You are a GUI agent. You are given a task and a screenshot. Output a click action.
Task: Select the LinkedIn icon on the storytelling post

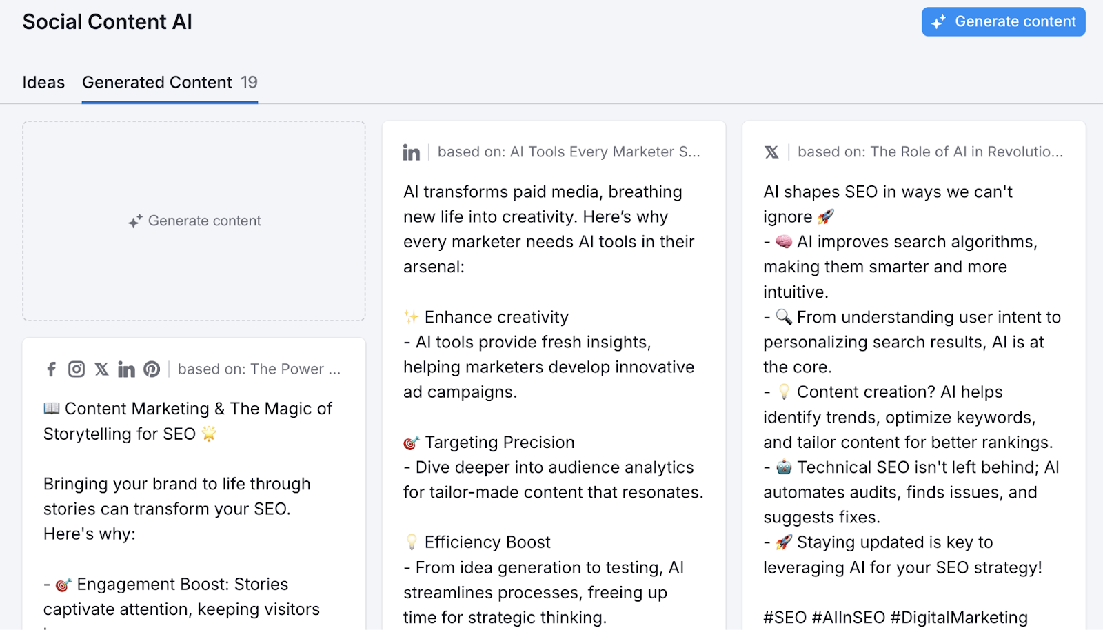126,369
